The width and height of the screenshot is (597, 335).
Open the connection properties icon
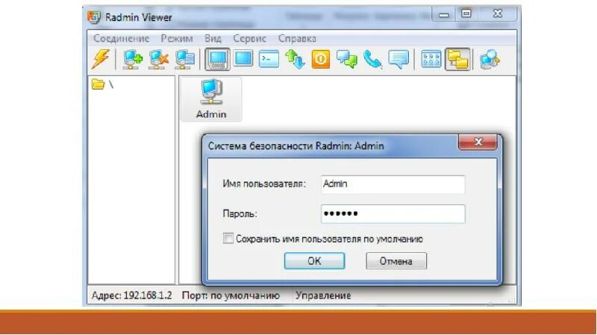[184, 60]
